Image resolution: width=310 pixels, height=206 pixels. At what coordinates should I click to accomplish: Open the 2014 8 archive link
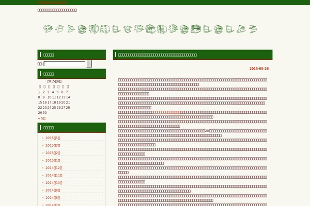coord(53,198)
